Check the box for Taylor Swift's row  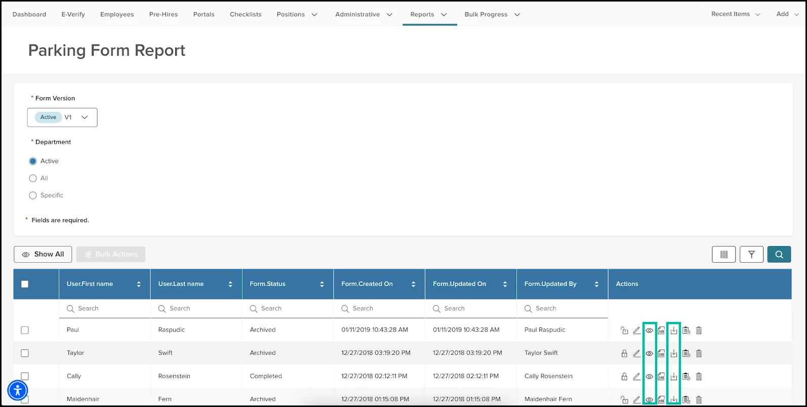click(25, 353)
